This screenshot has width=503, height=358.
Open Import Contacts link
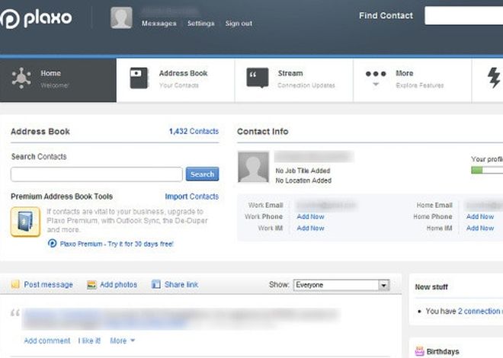pyautogui.click(x=192, y=197)
